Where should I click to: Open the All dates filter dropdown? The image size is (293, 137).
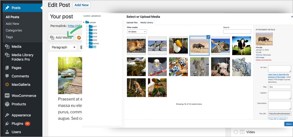(x=137, y=31)
